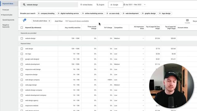Click the location pin icon
197x111 pixels.
pos(81,5)
